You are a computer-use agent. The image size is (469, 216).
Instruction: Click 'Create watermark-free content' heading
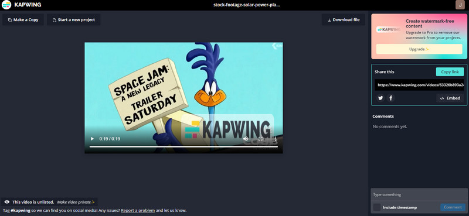430,23
